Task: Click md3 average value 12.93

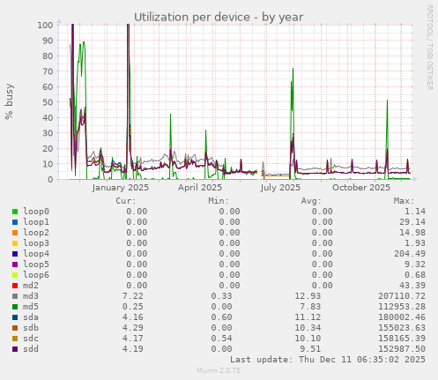Action: 308,296
